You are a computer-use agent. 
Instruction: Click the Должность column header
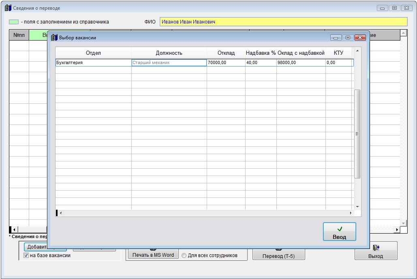click(x=169, y=53)
